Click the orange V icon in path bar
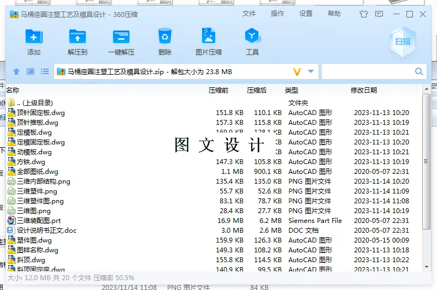The width and height of the screenshot is (437, 290). click(x=297, y=72)
